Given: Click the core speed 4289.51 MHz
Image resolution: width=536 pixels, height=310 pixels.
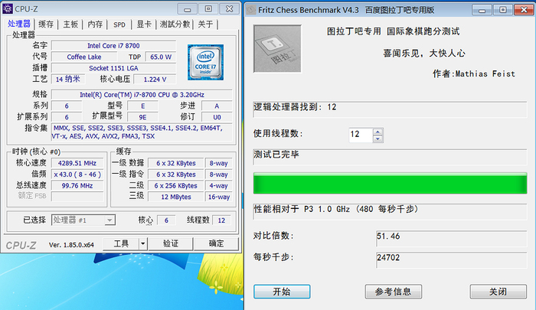Looking at the screenshot, I should [77, 163].
